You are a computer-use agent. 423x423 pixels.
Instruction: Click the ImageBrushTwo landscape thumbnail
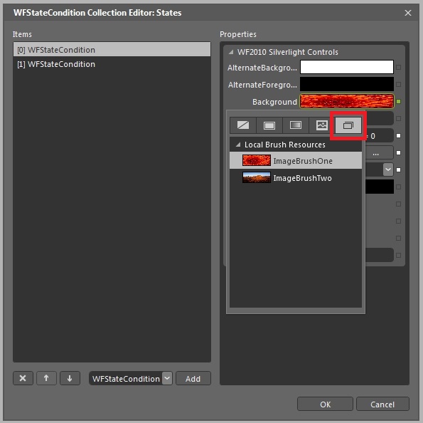click(x=256, y=177)
